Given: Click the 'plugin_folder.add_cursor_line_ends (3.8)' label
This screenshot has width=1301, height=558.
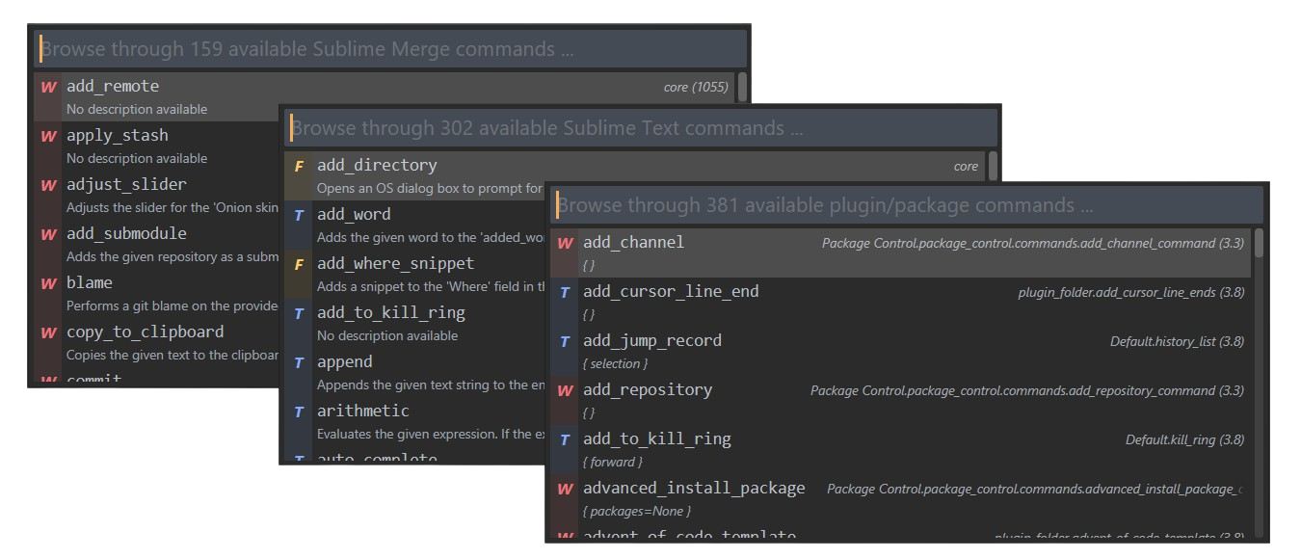Looking at the screenshot, I should (x=1130, y=292).
